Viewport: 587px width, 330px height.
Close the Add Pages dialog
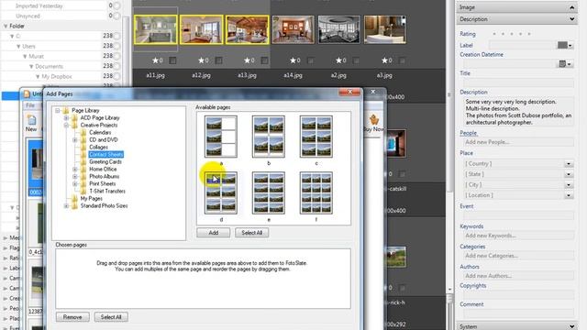pyautogui.click(x=350, y=92)
